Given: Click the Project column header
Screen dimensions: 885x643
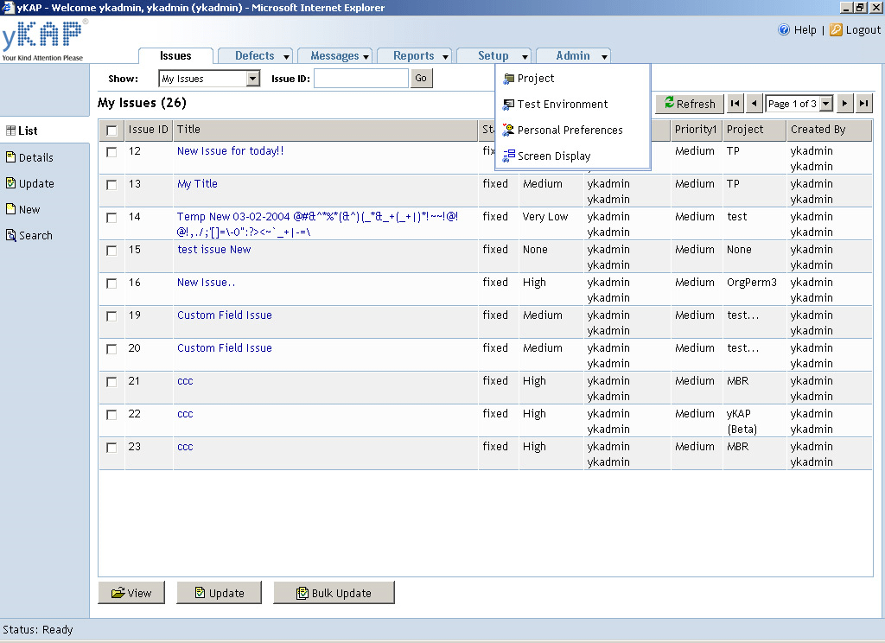Looking at the screenshot, I should [x=754, y=130].
